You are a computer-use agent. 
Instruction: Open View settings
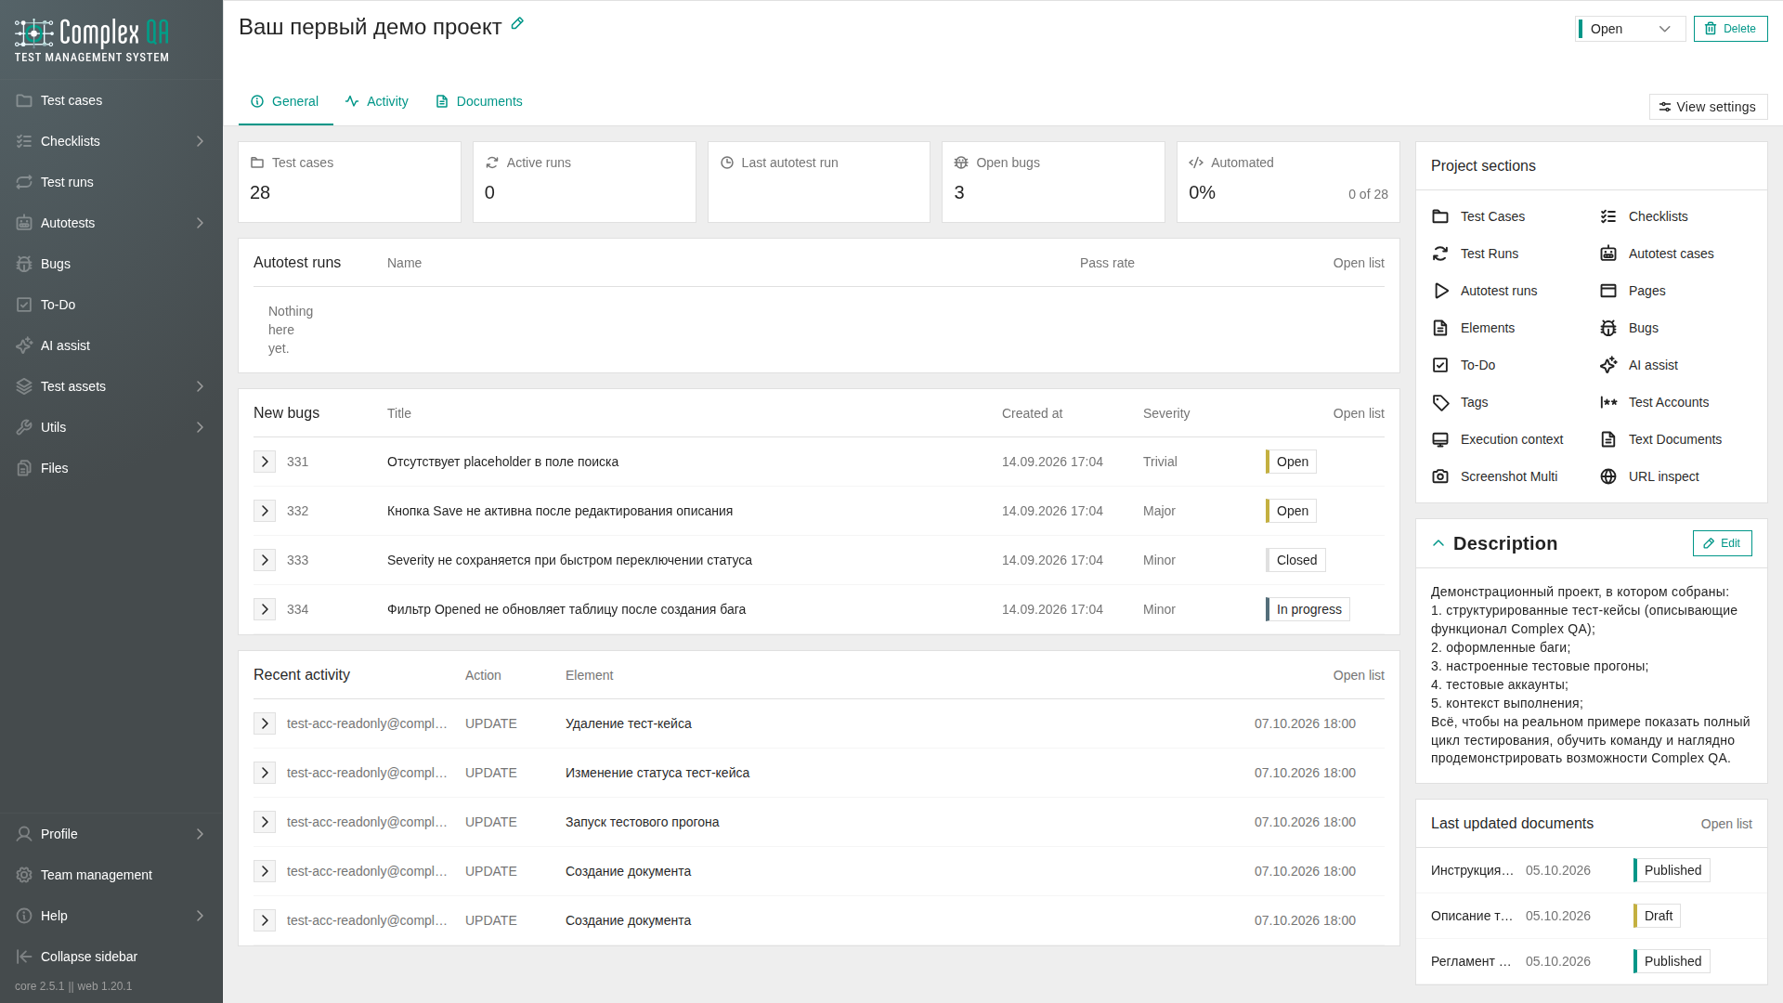[1708, 107]
